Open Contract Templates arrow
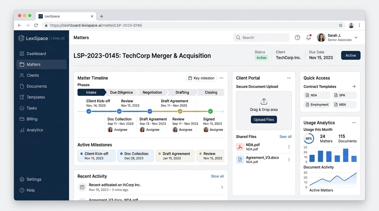Viewport: 379px width, 211px height. (354, 87)
